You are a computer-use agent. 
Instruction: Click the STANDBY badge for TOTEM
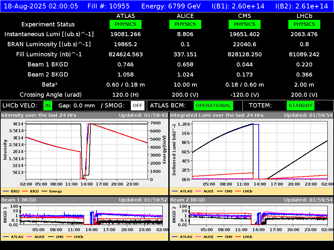pos(300,105)
